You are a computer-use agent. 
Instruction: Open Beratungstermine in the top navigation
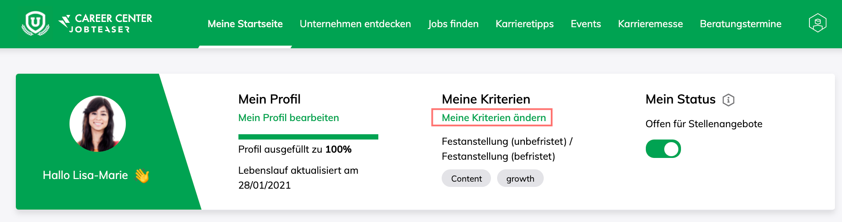(740, 24)
